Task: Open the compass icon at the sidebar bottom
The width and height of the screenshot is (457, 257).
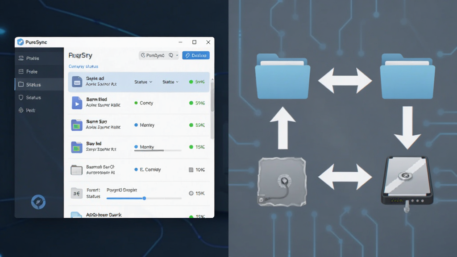Action: click(x=38, y=202)
